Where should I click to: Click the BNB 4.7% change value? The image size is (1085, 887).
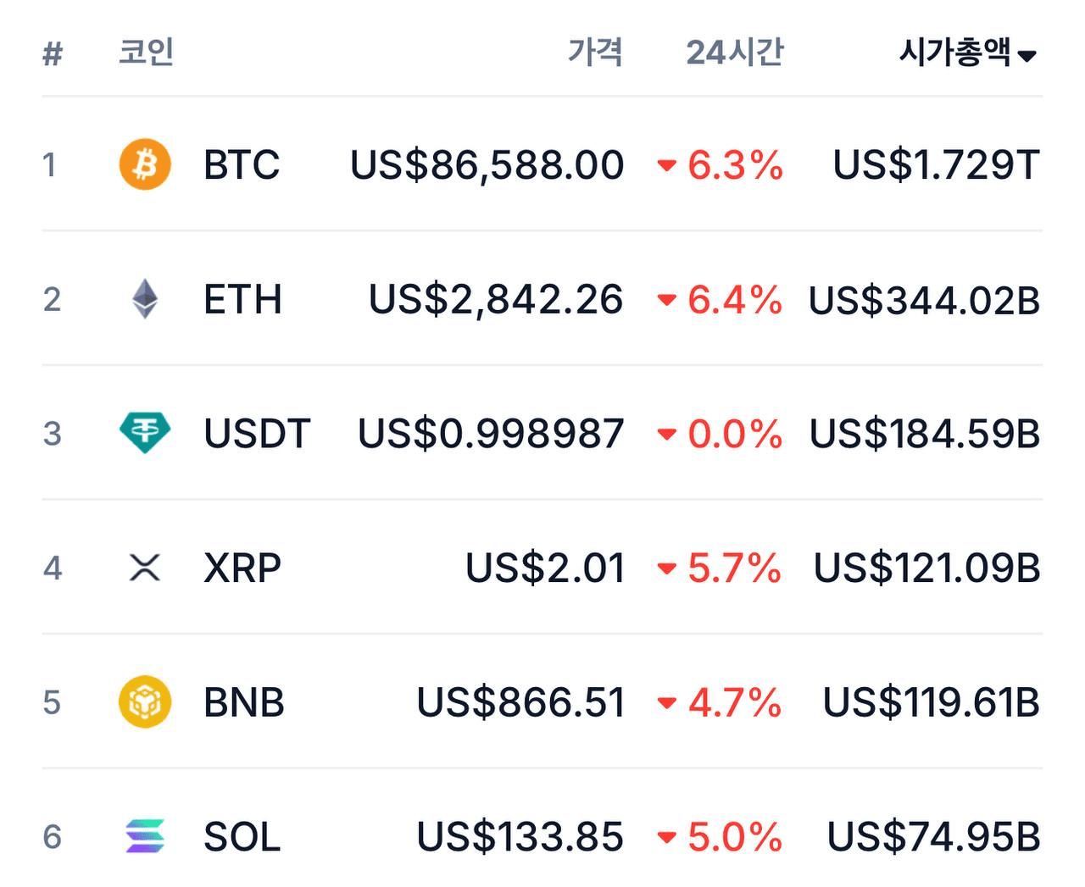click(x=734, y=702)
